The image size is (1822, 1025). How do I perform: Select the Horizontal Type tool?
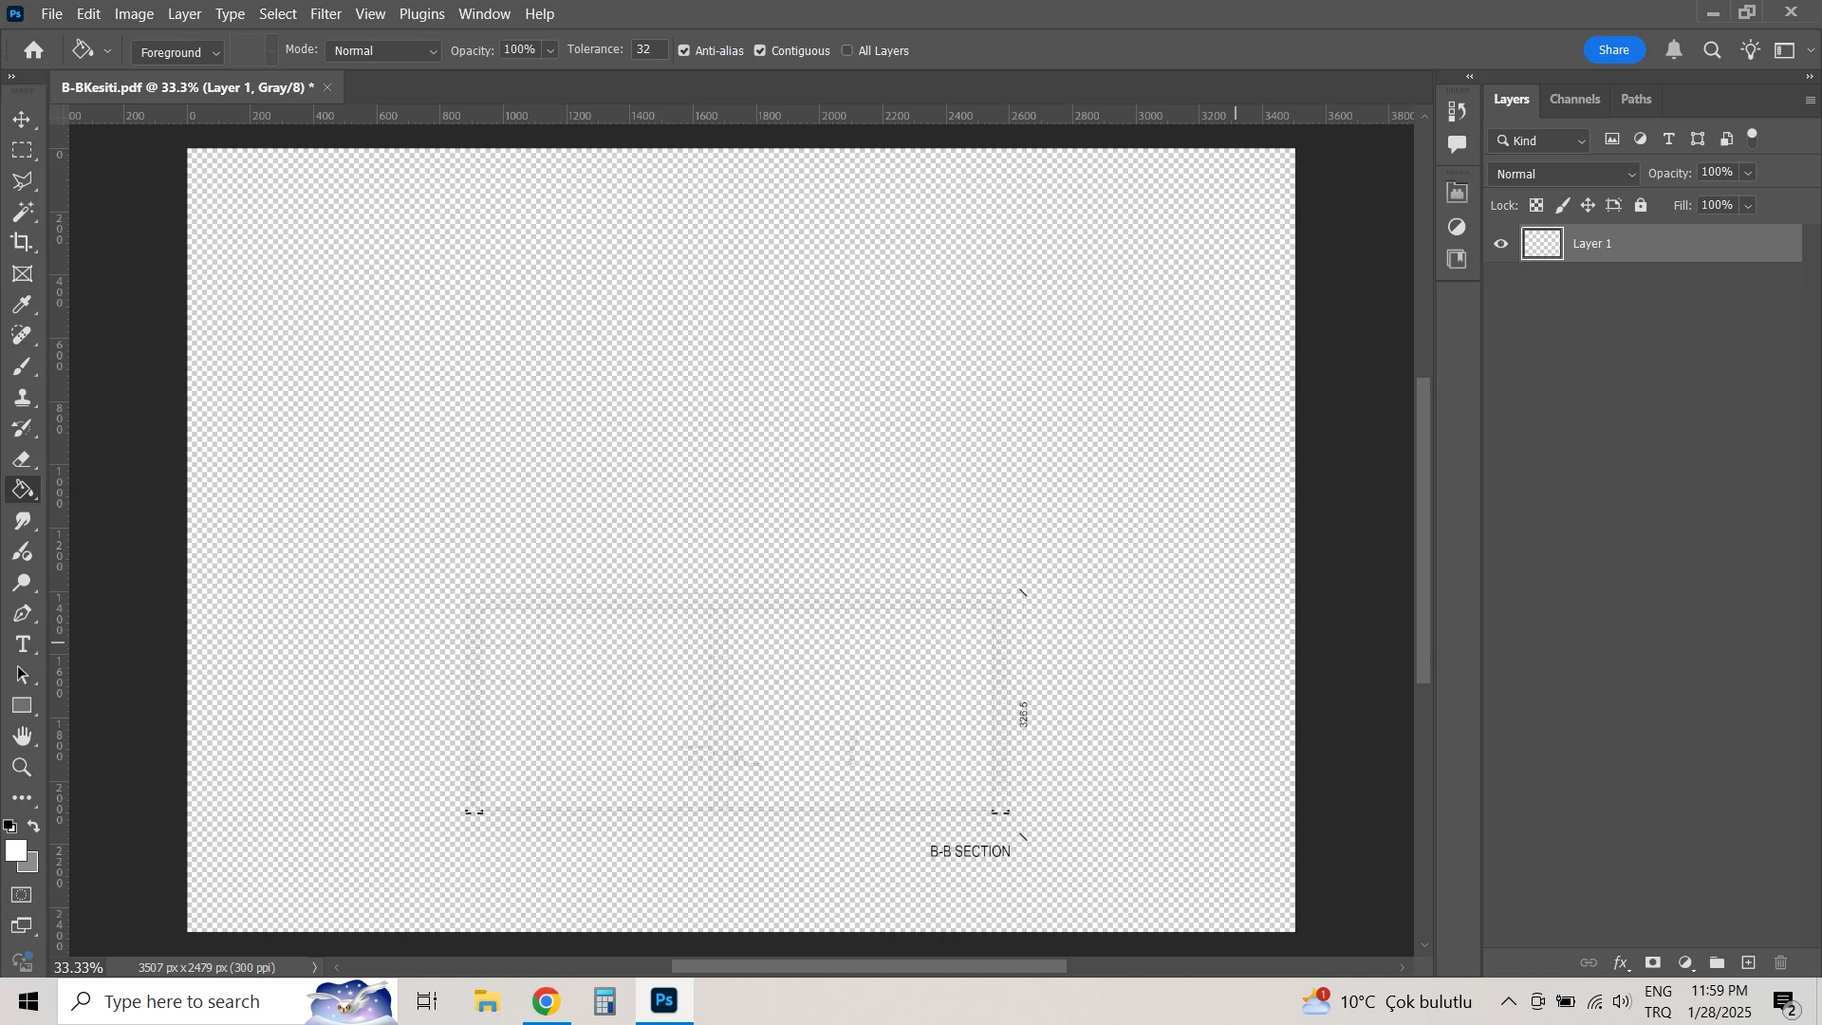point(22,645)
